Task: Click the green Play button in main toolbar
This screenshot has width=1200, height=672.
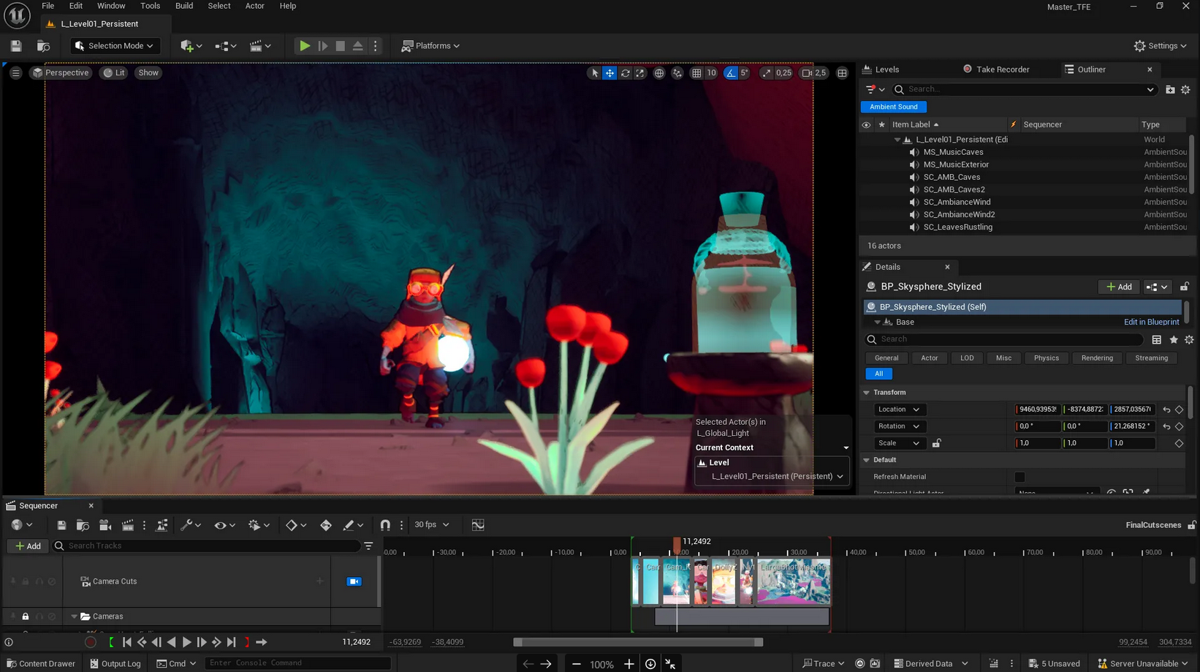Action: click(305, 45)
